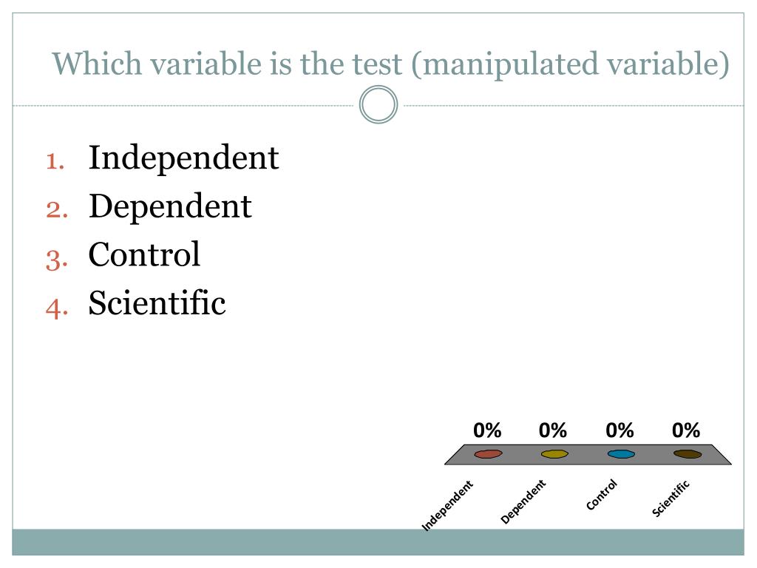Click the red Independent oval in chart
Image resolution: width=757 pixels, height=568 pixels.
[x=488, y=453]
